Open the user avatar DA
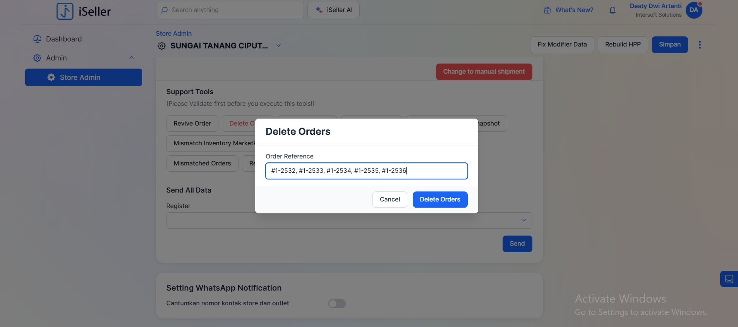Viewport: 738px width, 327px height. tap(693, 10)
